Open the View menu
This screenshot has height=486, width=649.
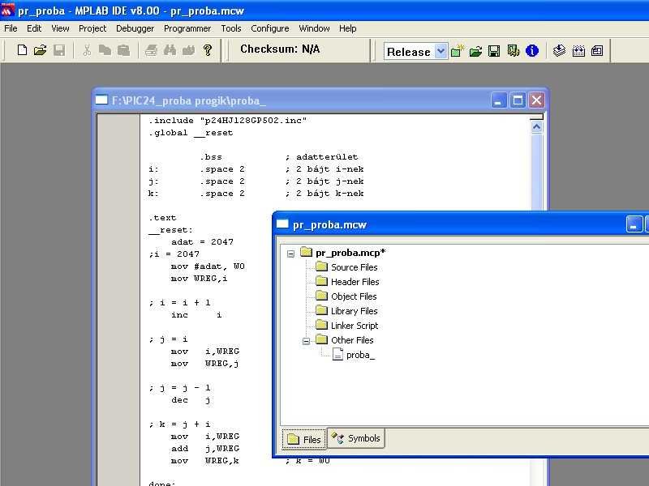60,28
